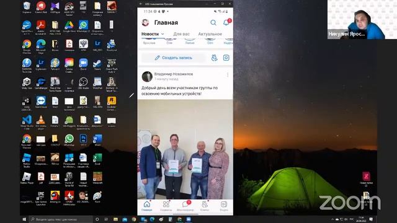
Task: Tap the Создать запись button
Action: pyautogui.click(x=174, y=58)
